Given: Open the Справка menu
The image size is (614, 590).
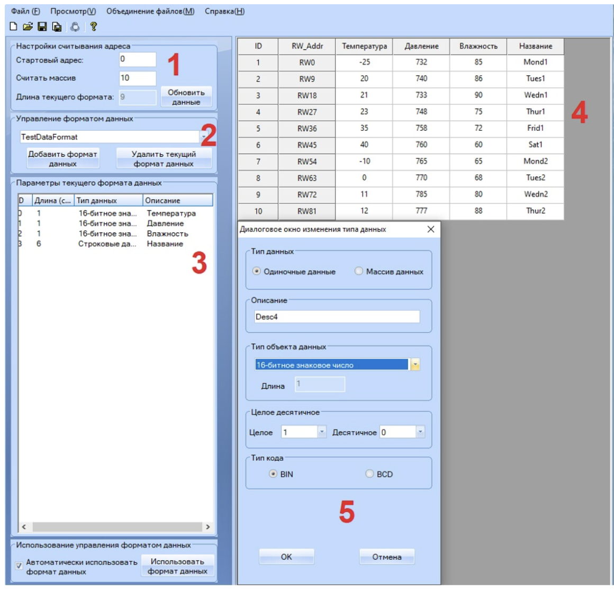Looking at the screenshot, I should [225, 11].
